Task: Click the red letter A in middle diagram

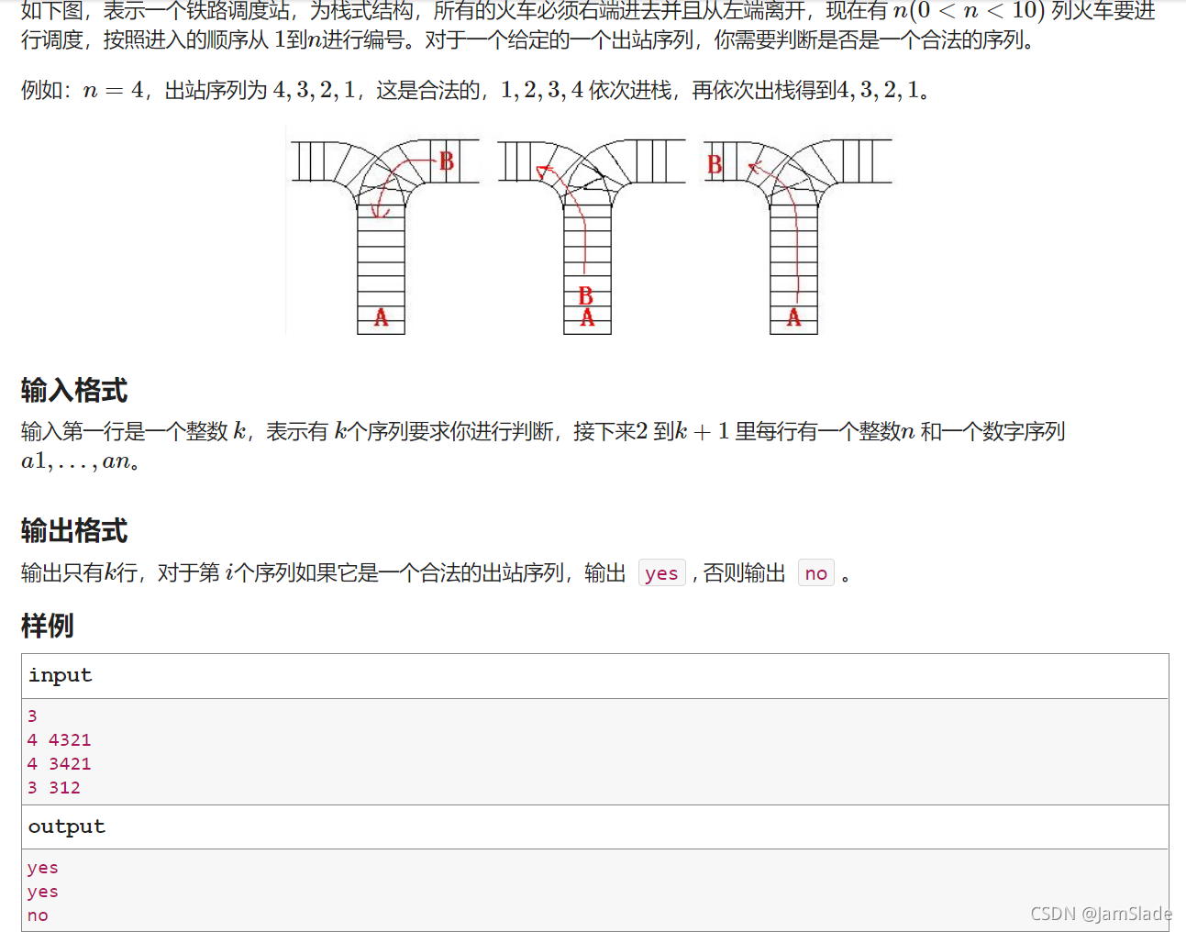Action: [586, 316]
